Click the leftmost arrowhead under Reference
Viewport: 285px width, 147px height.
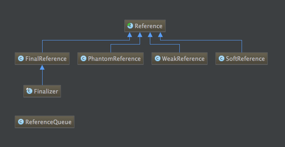[129, 35]
